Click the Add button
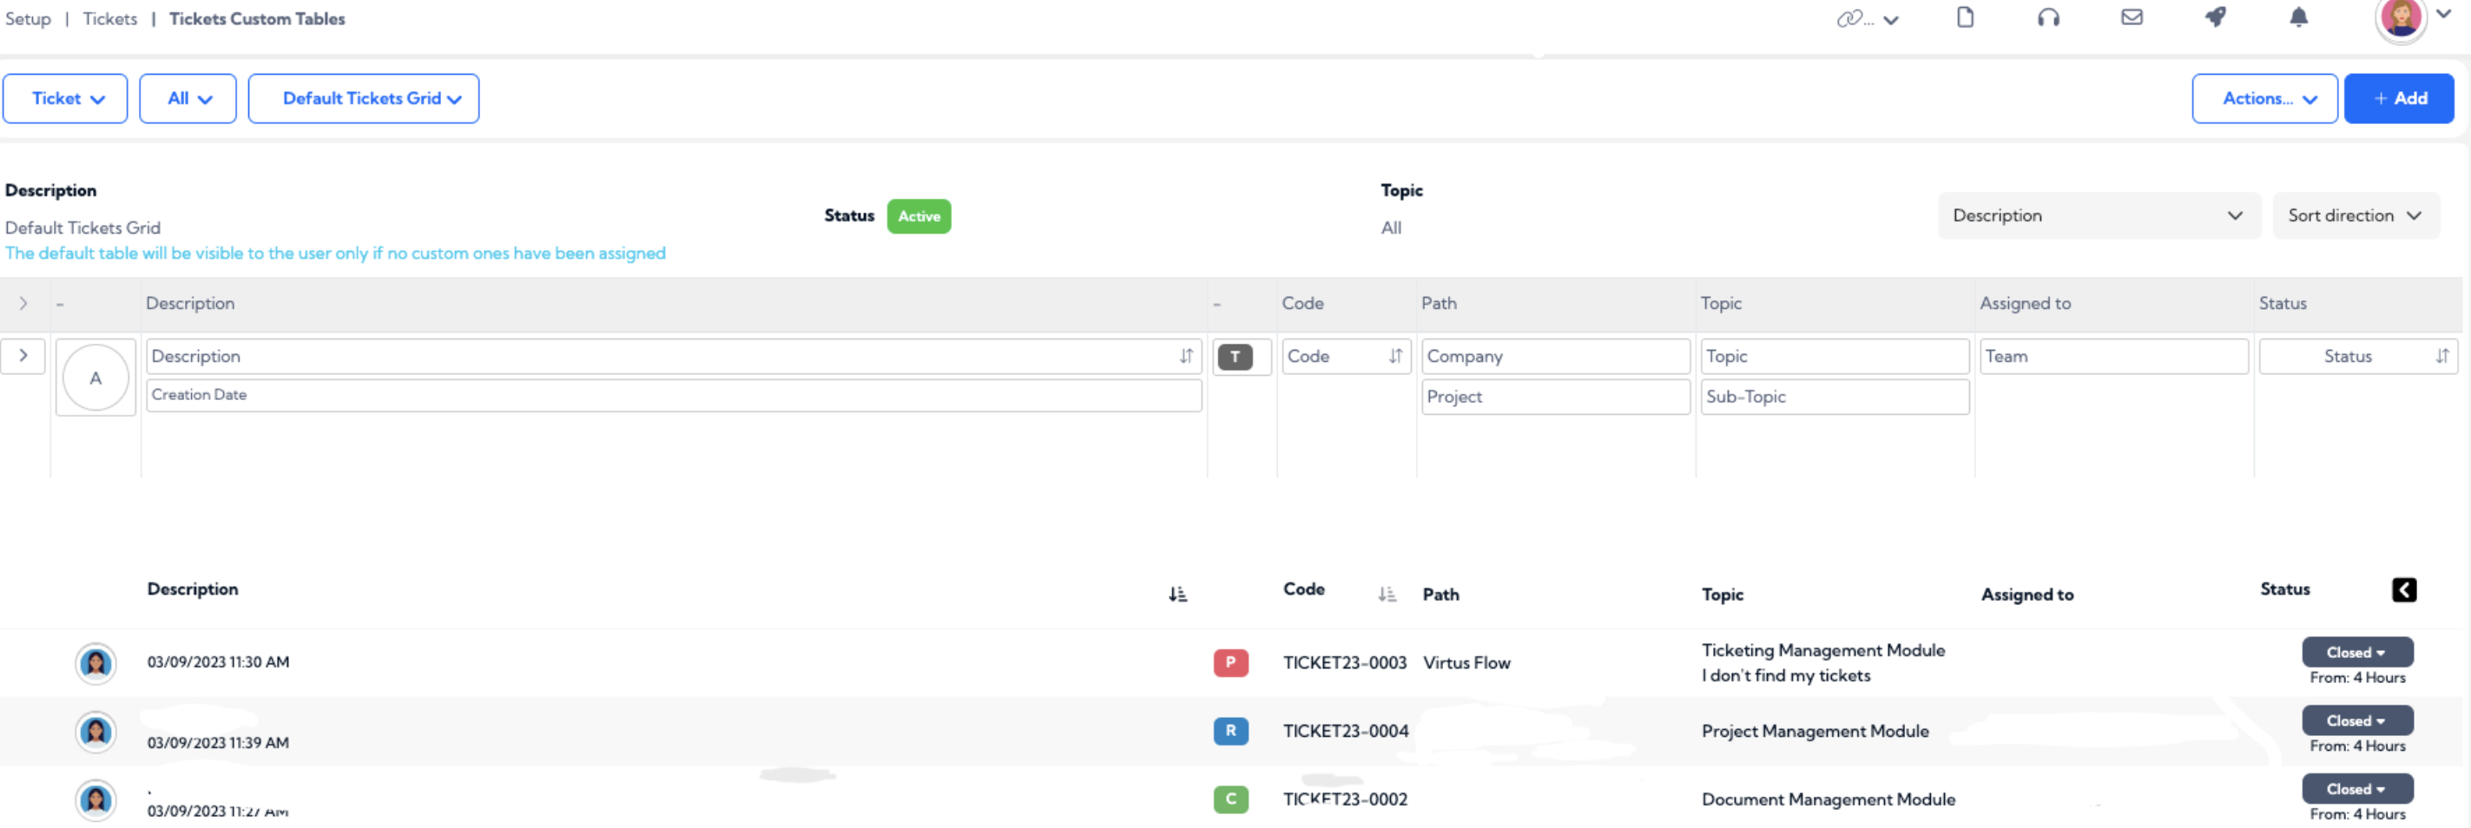Viewport: 2471px width, 828px height. pos(2398,99)
